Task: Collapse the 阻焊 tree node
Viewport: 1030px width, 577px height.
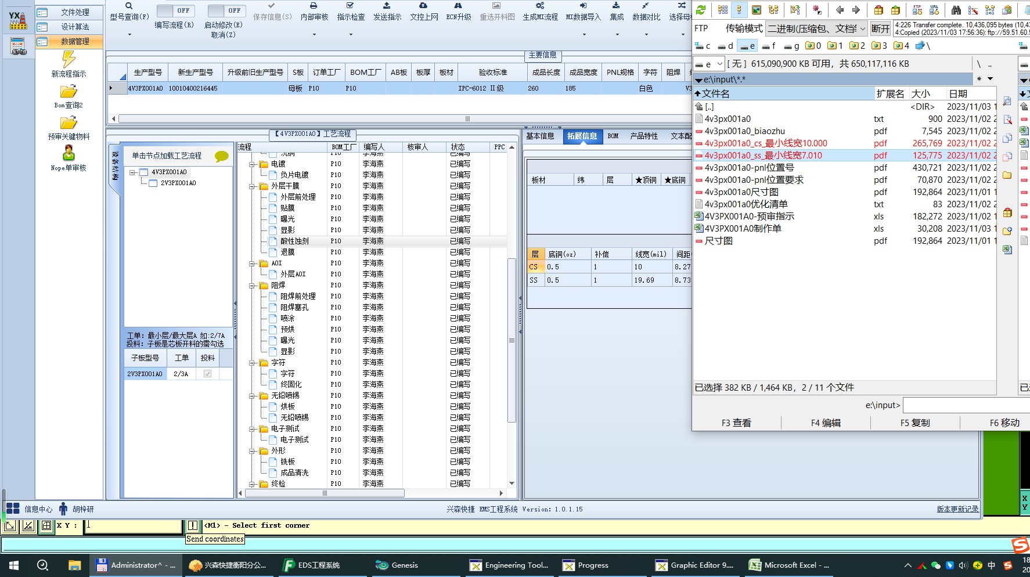Action: pos(253,285)
